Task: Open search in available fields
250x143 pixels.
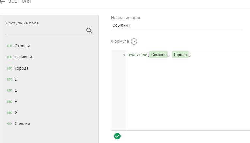Action: (89, 31)
